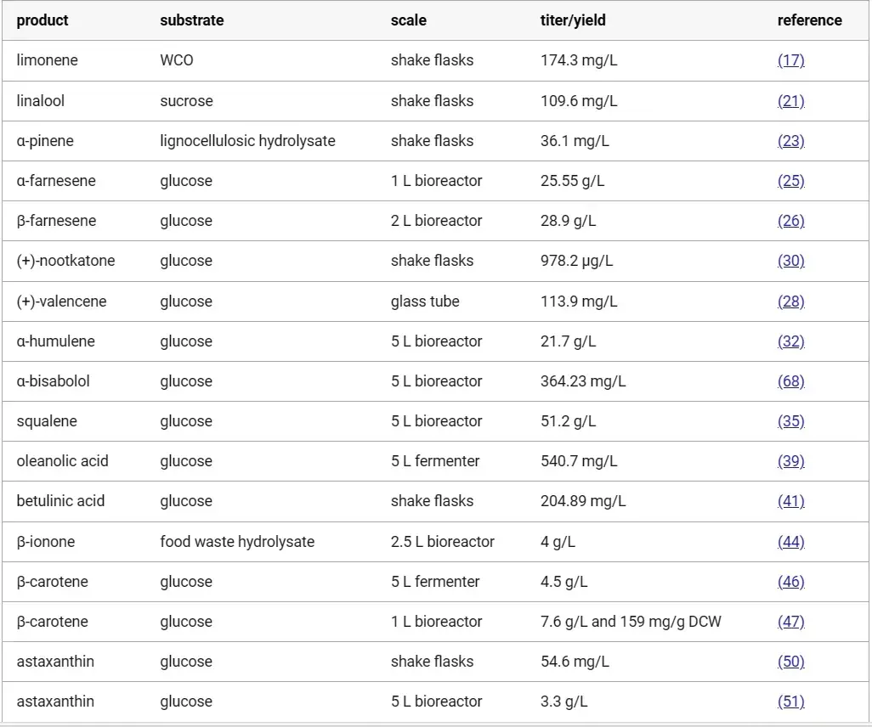Click reference (46) for β-carotene
Image resolution: width=872 pixels, height=727 pixels.
(x=790, y=582)
